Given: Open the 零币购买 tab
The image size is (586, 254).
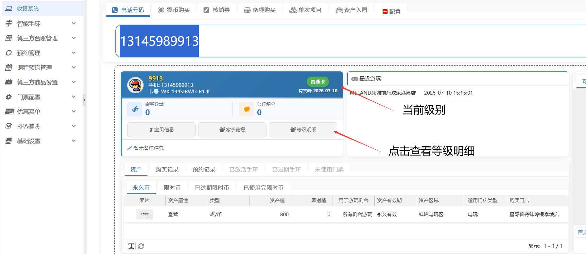Looking at the screenshot, I should point(174,10).
